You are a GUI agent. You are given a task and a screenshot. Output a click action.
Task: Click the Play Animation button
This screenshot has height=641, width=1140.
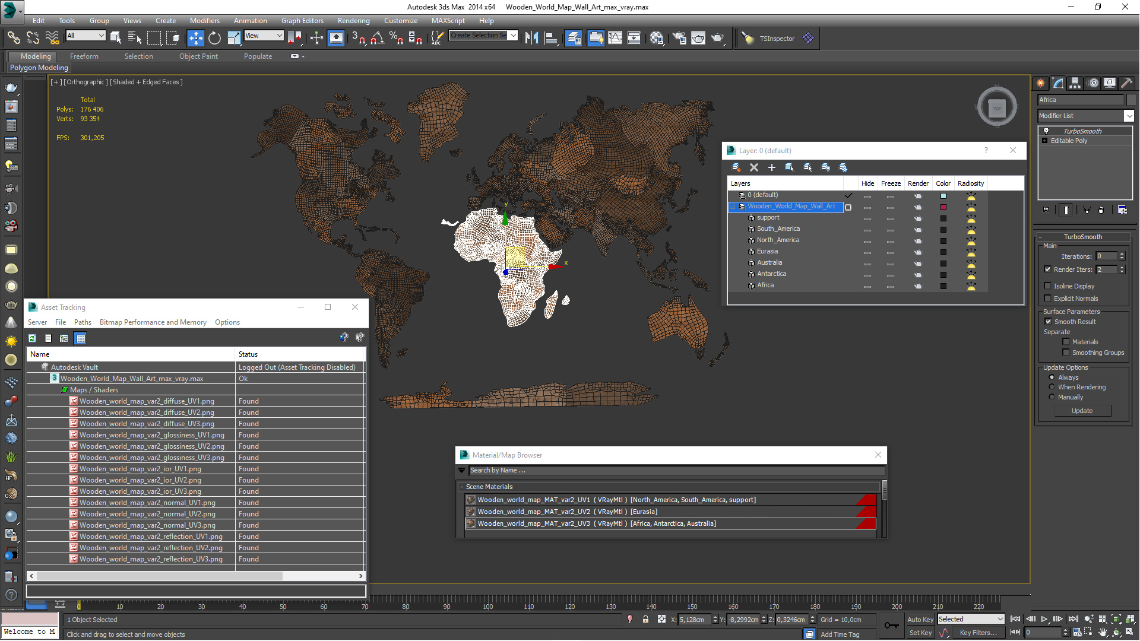[x=1044, y=619]
